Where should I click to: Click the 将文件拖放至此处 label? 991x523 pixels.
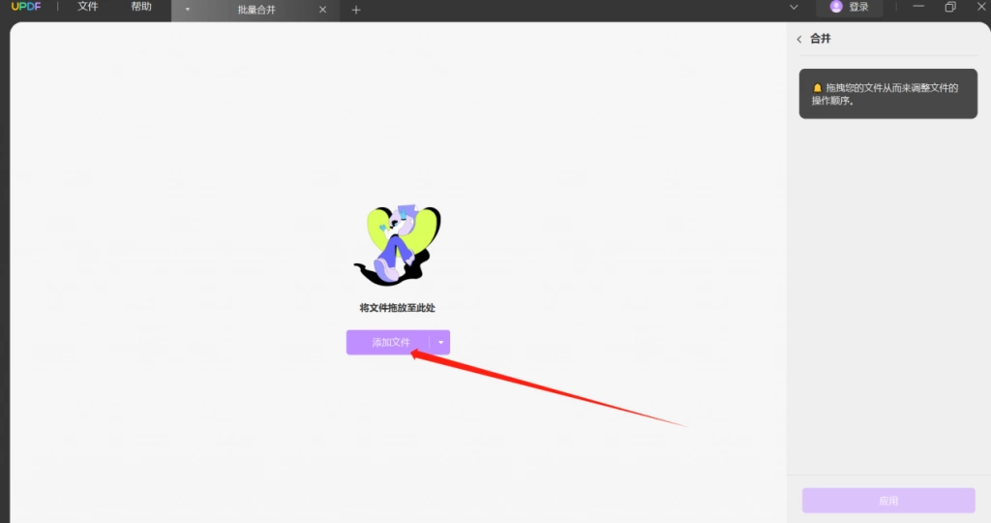click(x=398, y=308)
